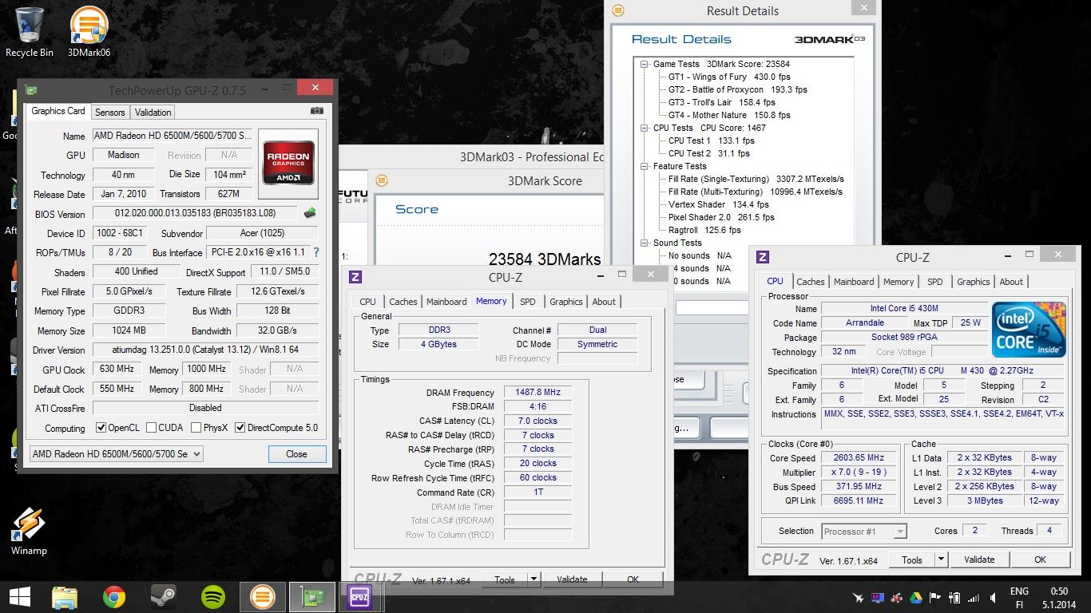Toggle the DirectCompute 5.0 checkbox
This screenshot has width=1091, height=613.
click(240, 428)
